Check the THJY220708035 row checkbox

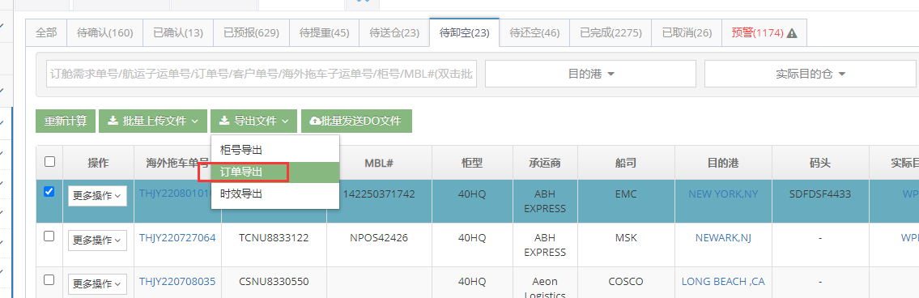[x=50, y=280]
